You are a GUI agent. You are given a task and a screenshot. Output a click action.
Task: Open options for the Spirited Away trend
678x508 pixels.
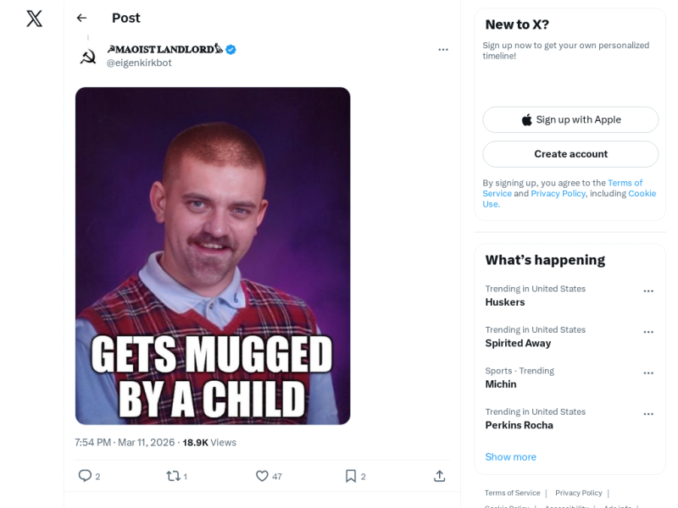click(x=648, y=332)
